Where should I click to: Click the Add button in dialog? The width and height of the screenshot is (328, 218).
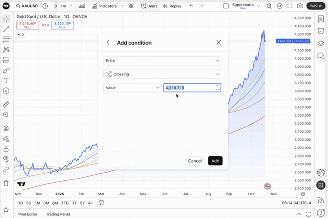coord(215,161)
